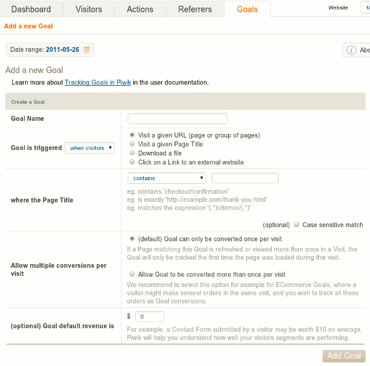Select Visit a given Page Title option
This screenshot has width=370, height=366.
click(x=133, y=144)
